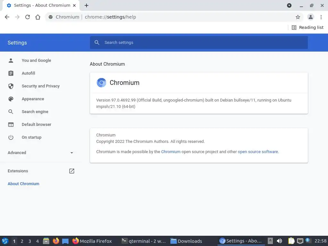
Task: Click the external-link icon beside Extensions
Action: [x=72, y=171]
